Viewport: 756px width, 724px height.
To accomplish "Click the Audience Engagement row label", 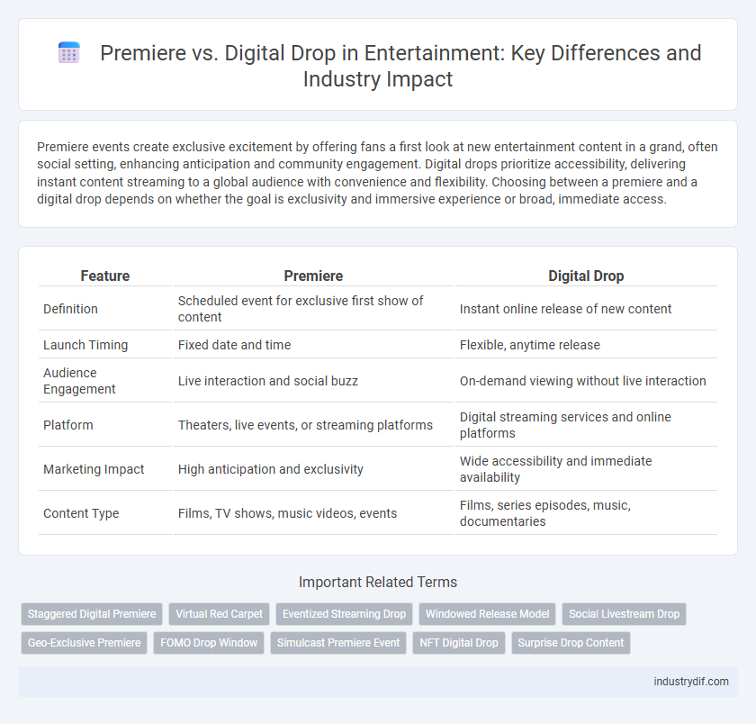I will [79, 381].
